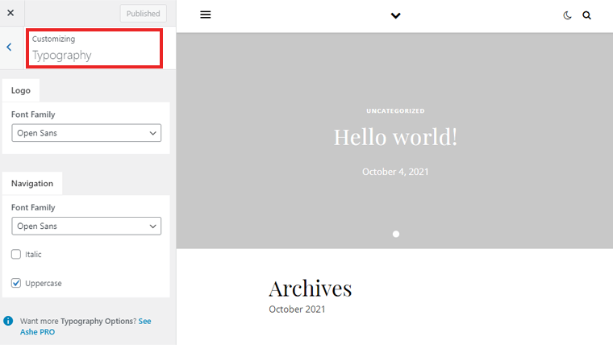Click the down chevron in preview header
This screenshot has height=345, width=613.
[395, 15]
